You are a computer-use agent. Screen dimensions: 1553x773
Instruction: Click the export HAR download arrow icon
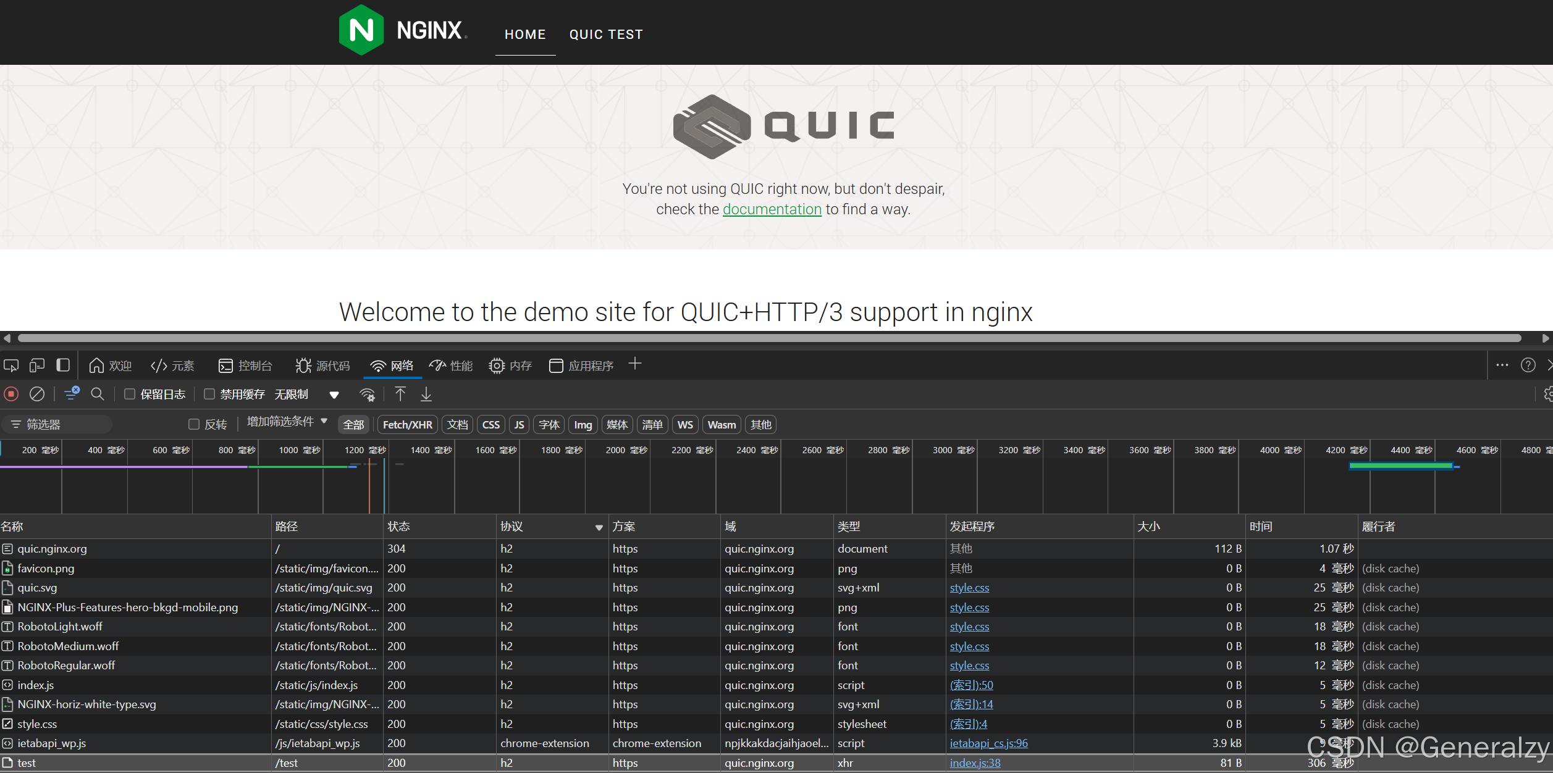coord(426,394)
